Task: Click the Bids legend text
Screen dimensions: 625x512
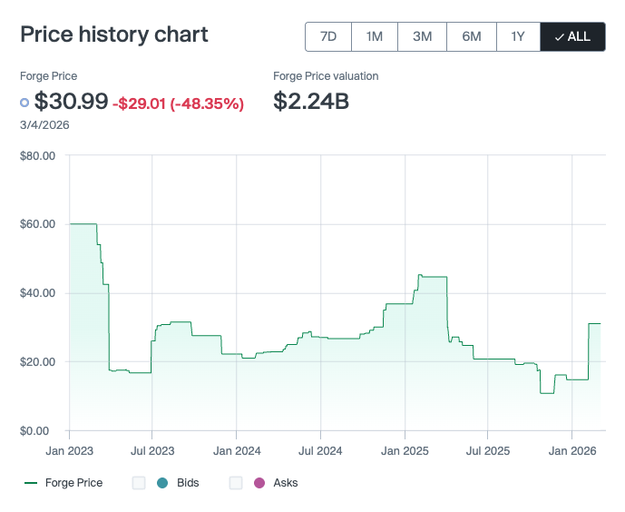Action: pos(188,483)
